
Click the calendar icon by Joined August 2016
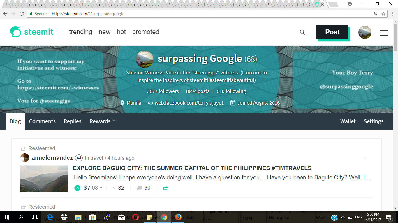(x=233, y=103)
